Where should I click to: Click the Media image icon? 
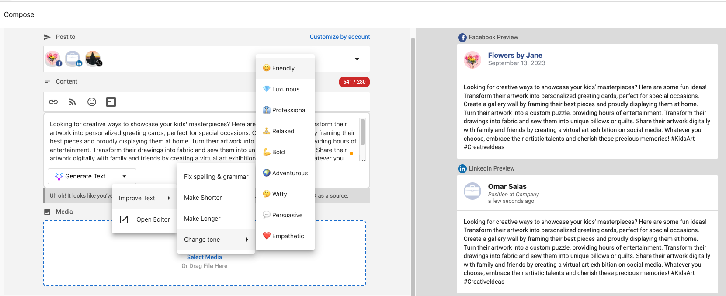pyautogui.click(x=47, y=212)
